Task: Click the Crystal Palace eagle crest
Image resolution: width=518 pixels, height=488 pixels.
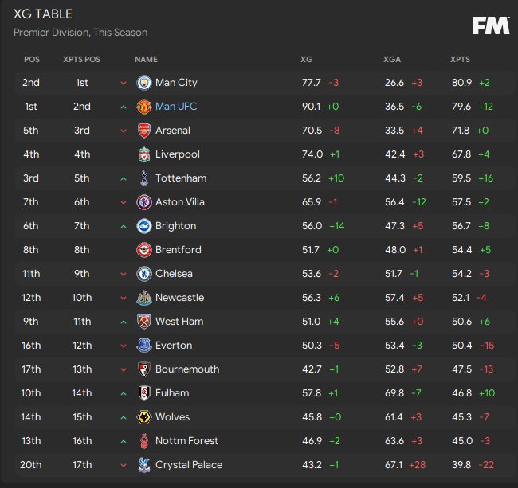Action: pyautogui.click(x=144, y=465)
